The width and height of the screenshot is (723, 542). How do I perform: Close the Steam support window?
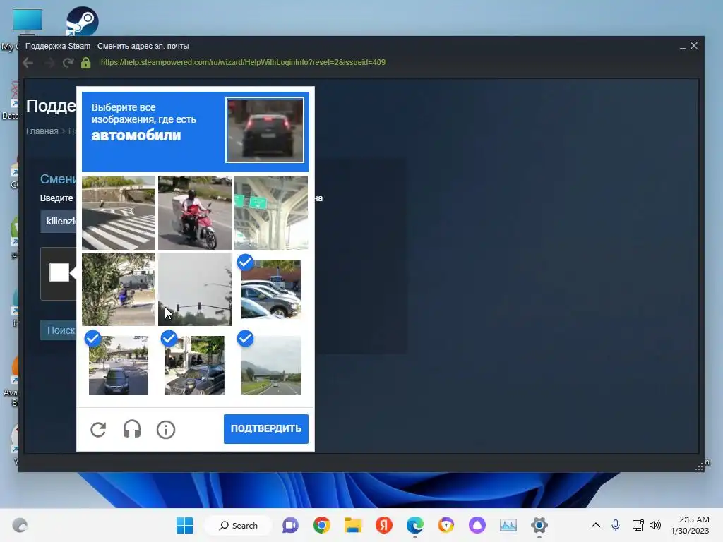pyautogui.click(x=694, y=46)
